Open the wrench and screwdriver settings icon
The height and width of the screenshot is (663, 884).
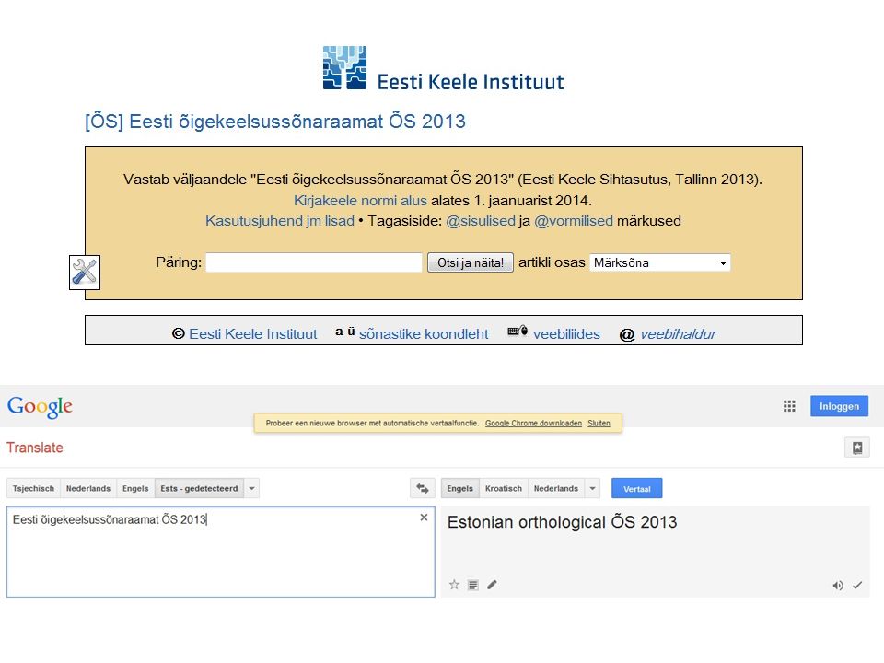85,273
